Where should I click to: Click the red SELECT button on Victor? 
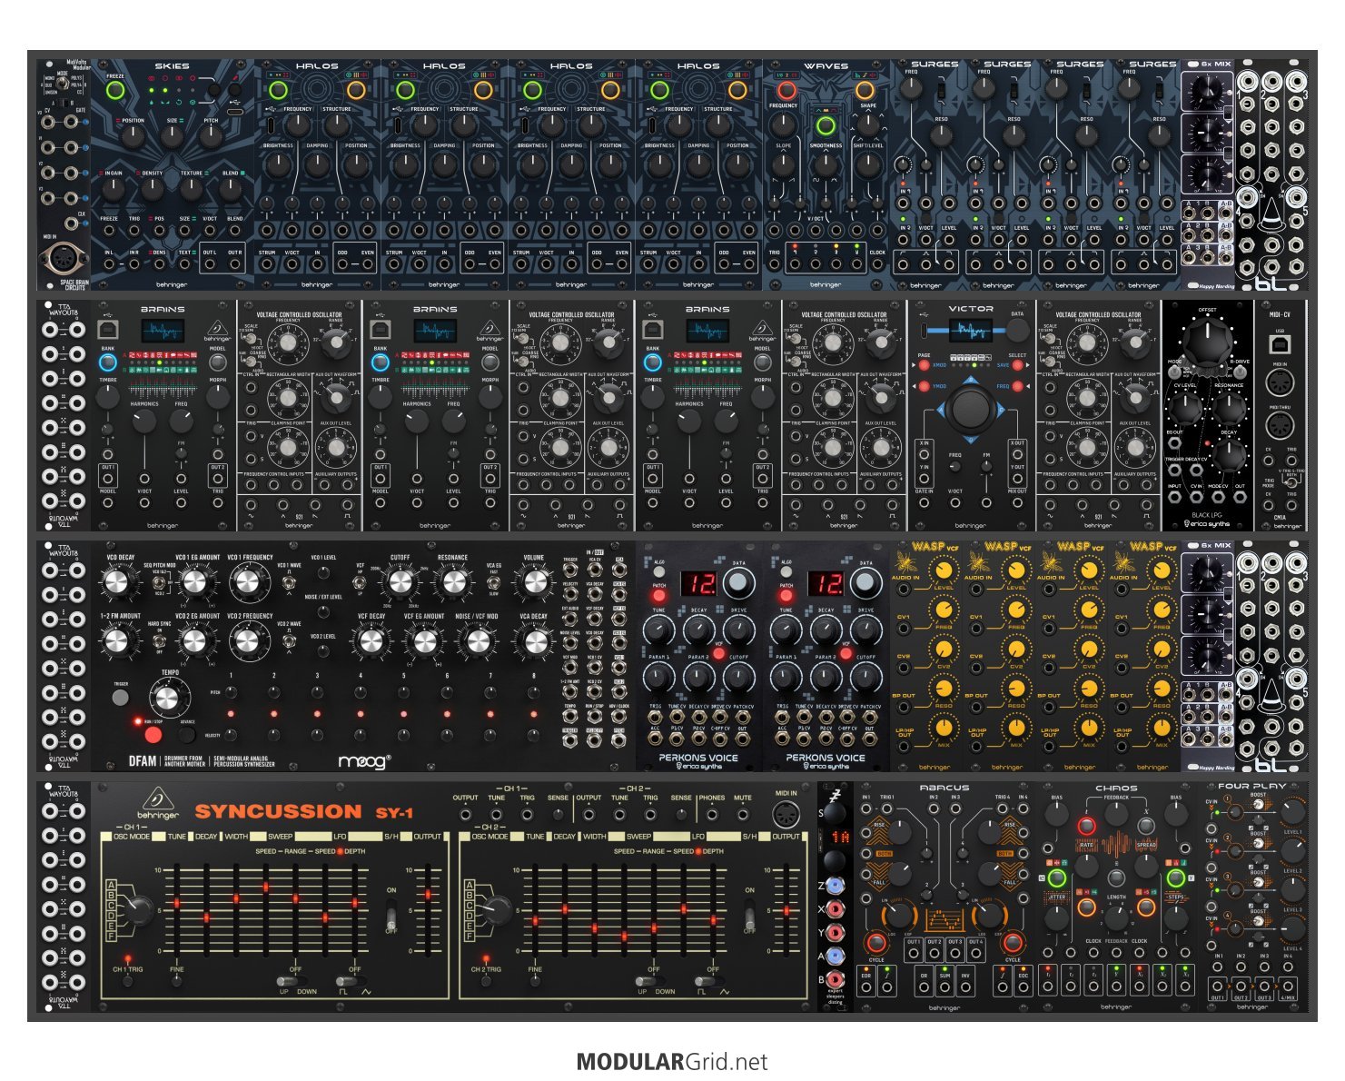(1018, 365)
